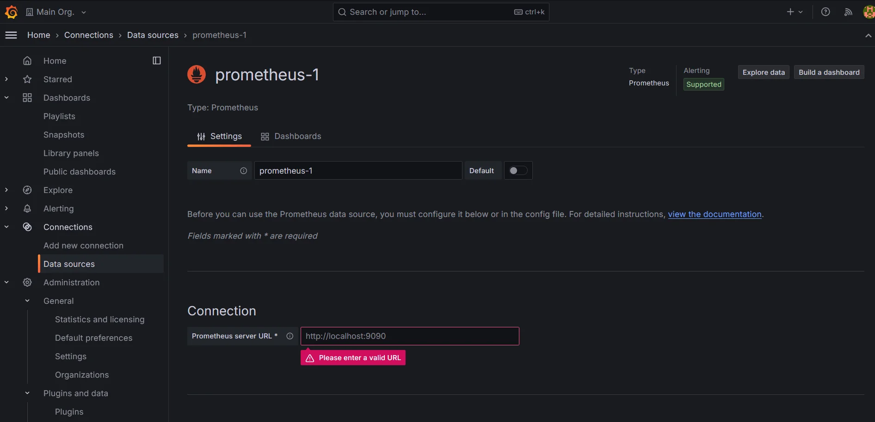Screen dimensions: 875x422
Task: Click the Build a dashboard button
Action: coord(828,72)
